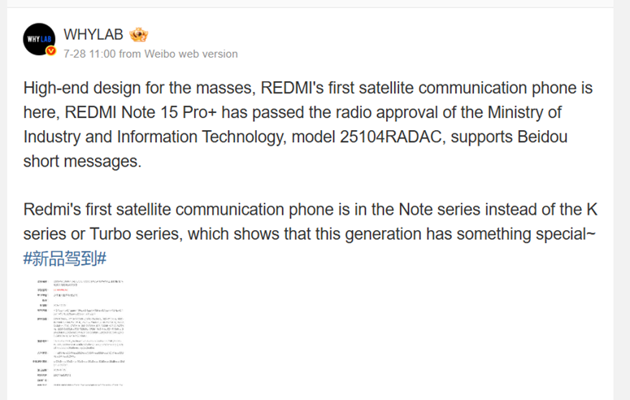
Task: Click the orange verified badge on avatar
Action: 50,51
